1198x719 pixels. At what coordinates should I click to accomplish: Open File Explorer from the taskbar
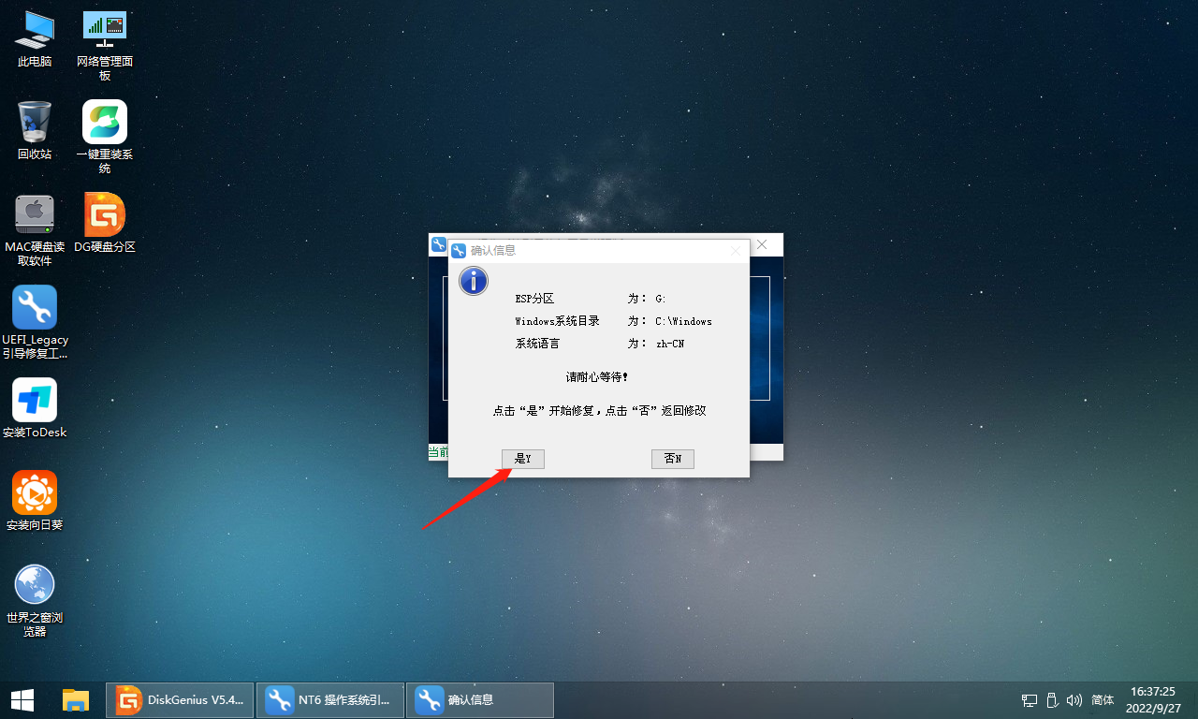click(x=75, y=699)
